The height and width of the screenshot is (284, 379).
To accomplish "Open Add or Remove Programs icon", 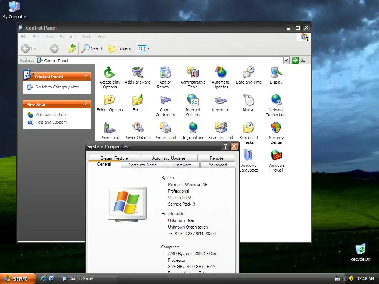I will [x=165, y=77].
